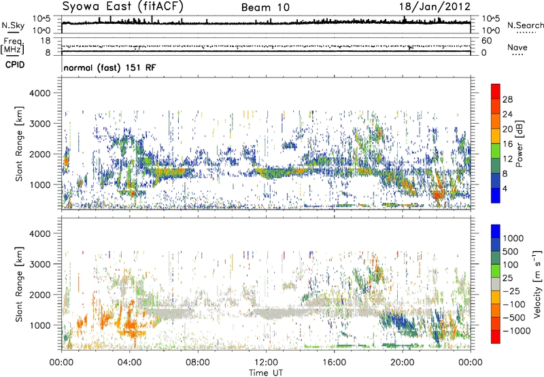
Task: Click the "normal (fast) 151 RF" mode text
Action: (x=109, y=67)
